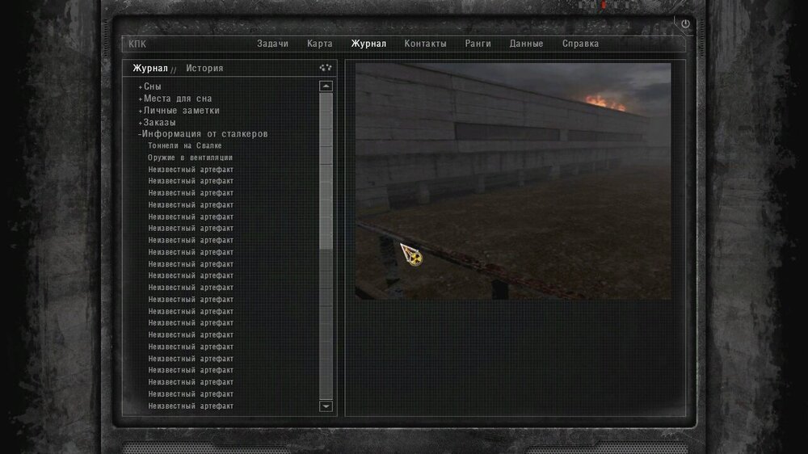Collapse the Информация от сталкеров category
Viewport: 808px width, 454px height.
[x=203, y=134]
